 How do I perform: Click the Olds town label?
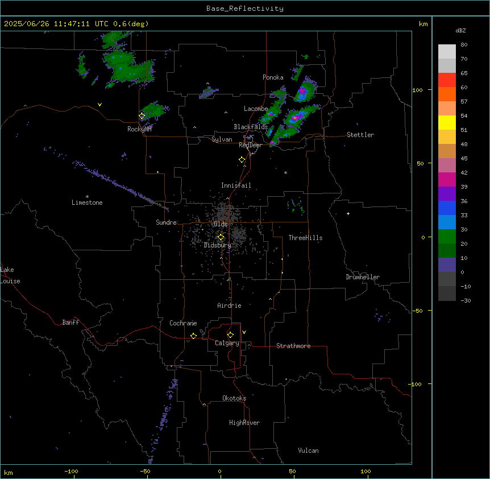click(x=221, y=224)
